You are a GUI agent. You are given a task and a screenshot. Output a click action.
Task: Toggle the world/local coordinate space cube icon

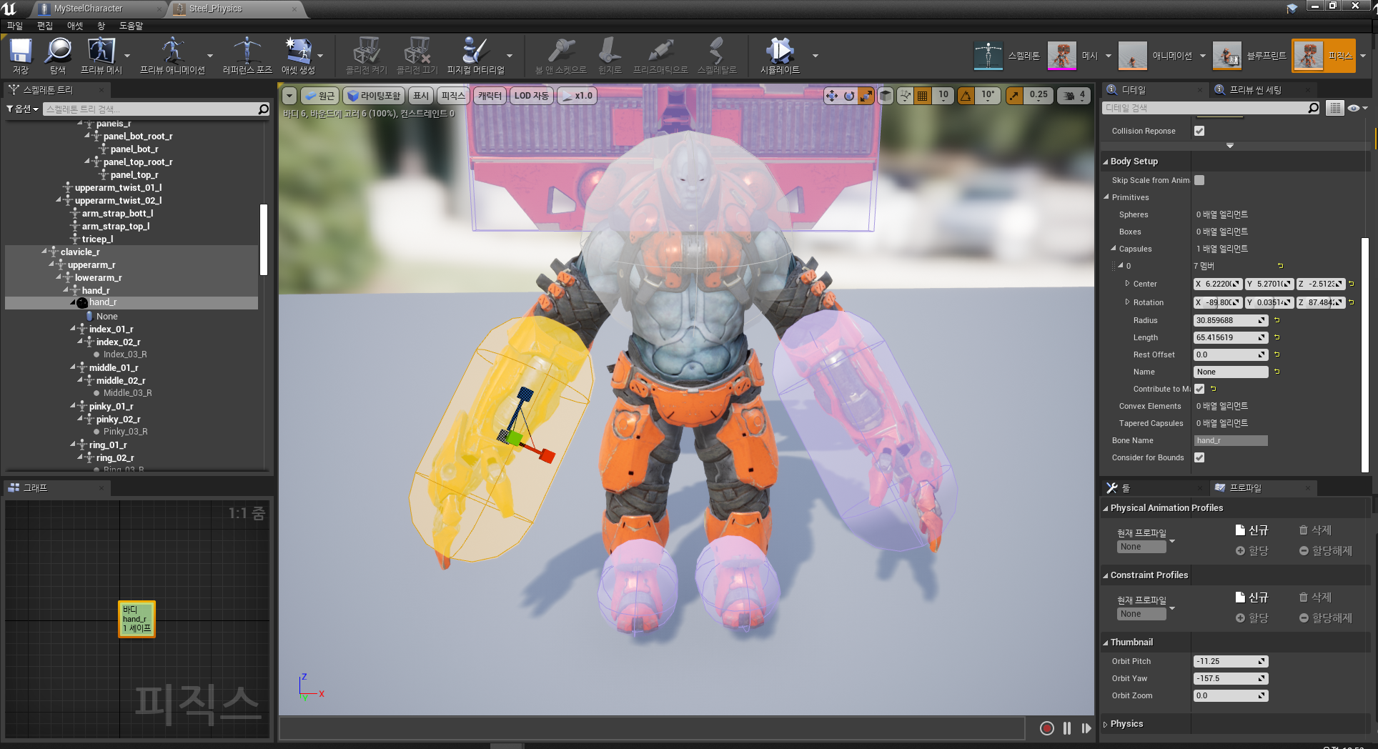886,96
